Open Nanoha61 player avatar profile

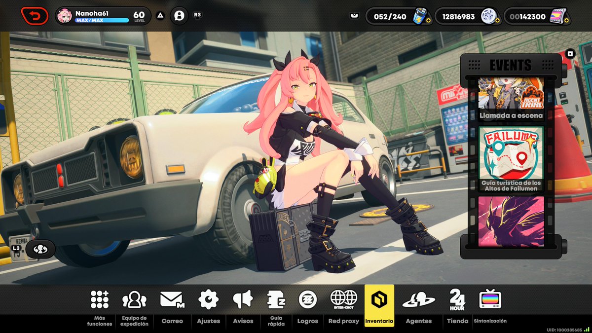(x=65, y=16)
